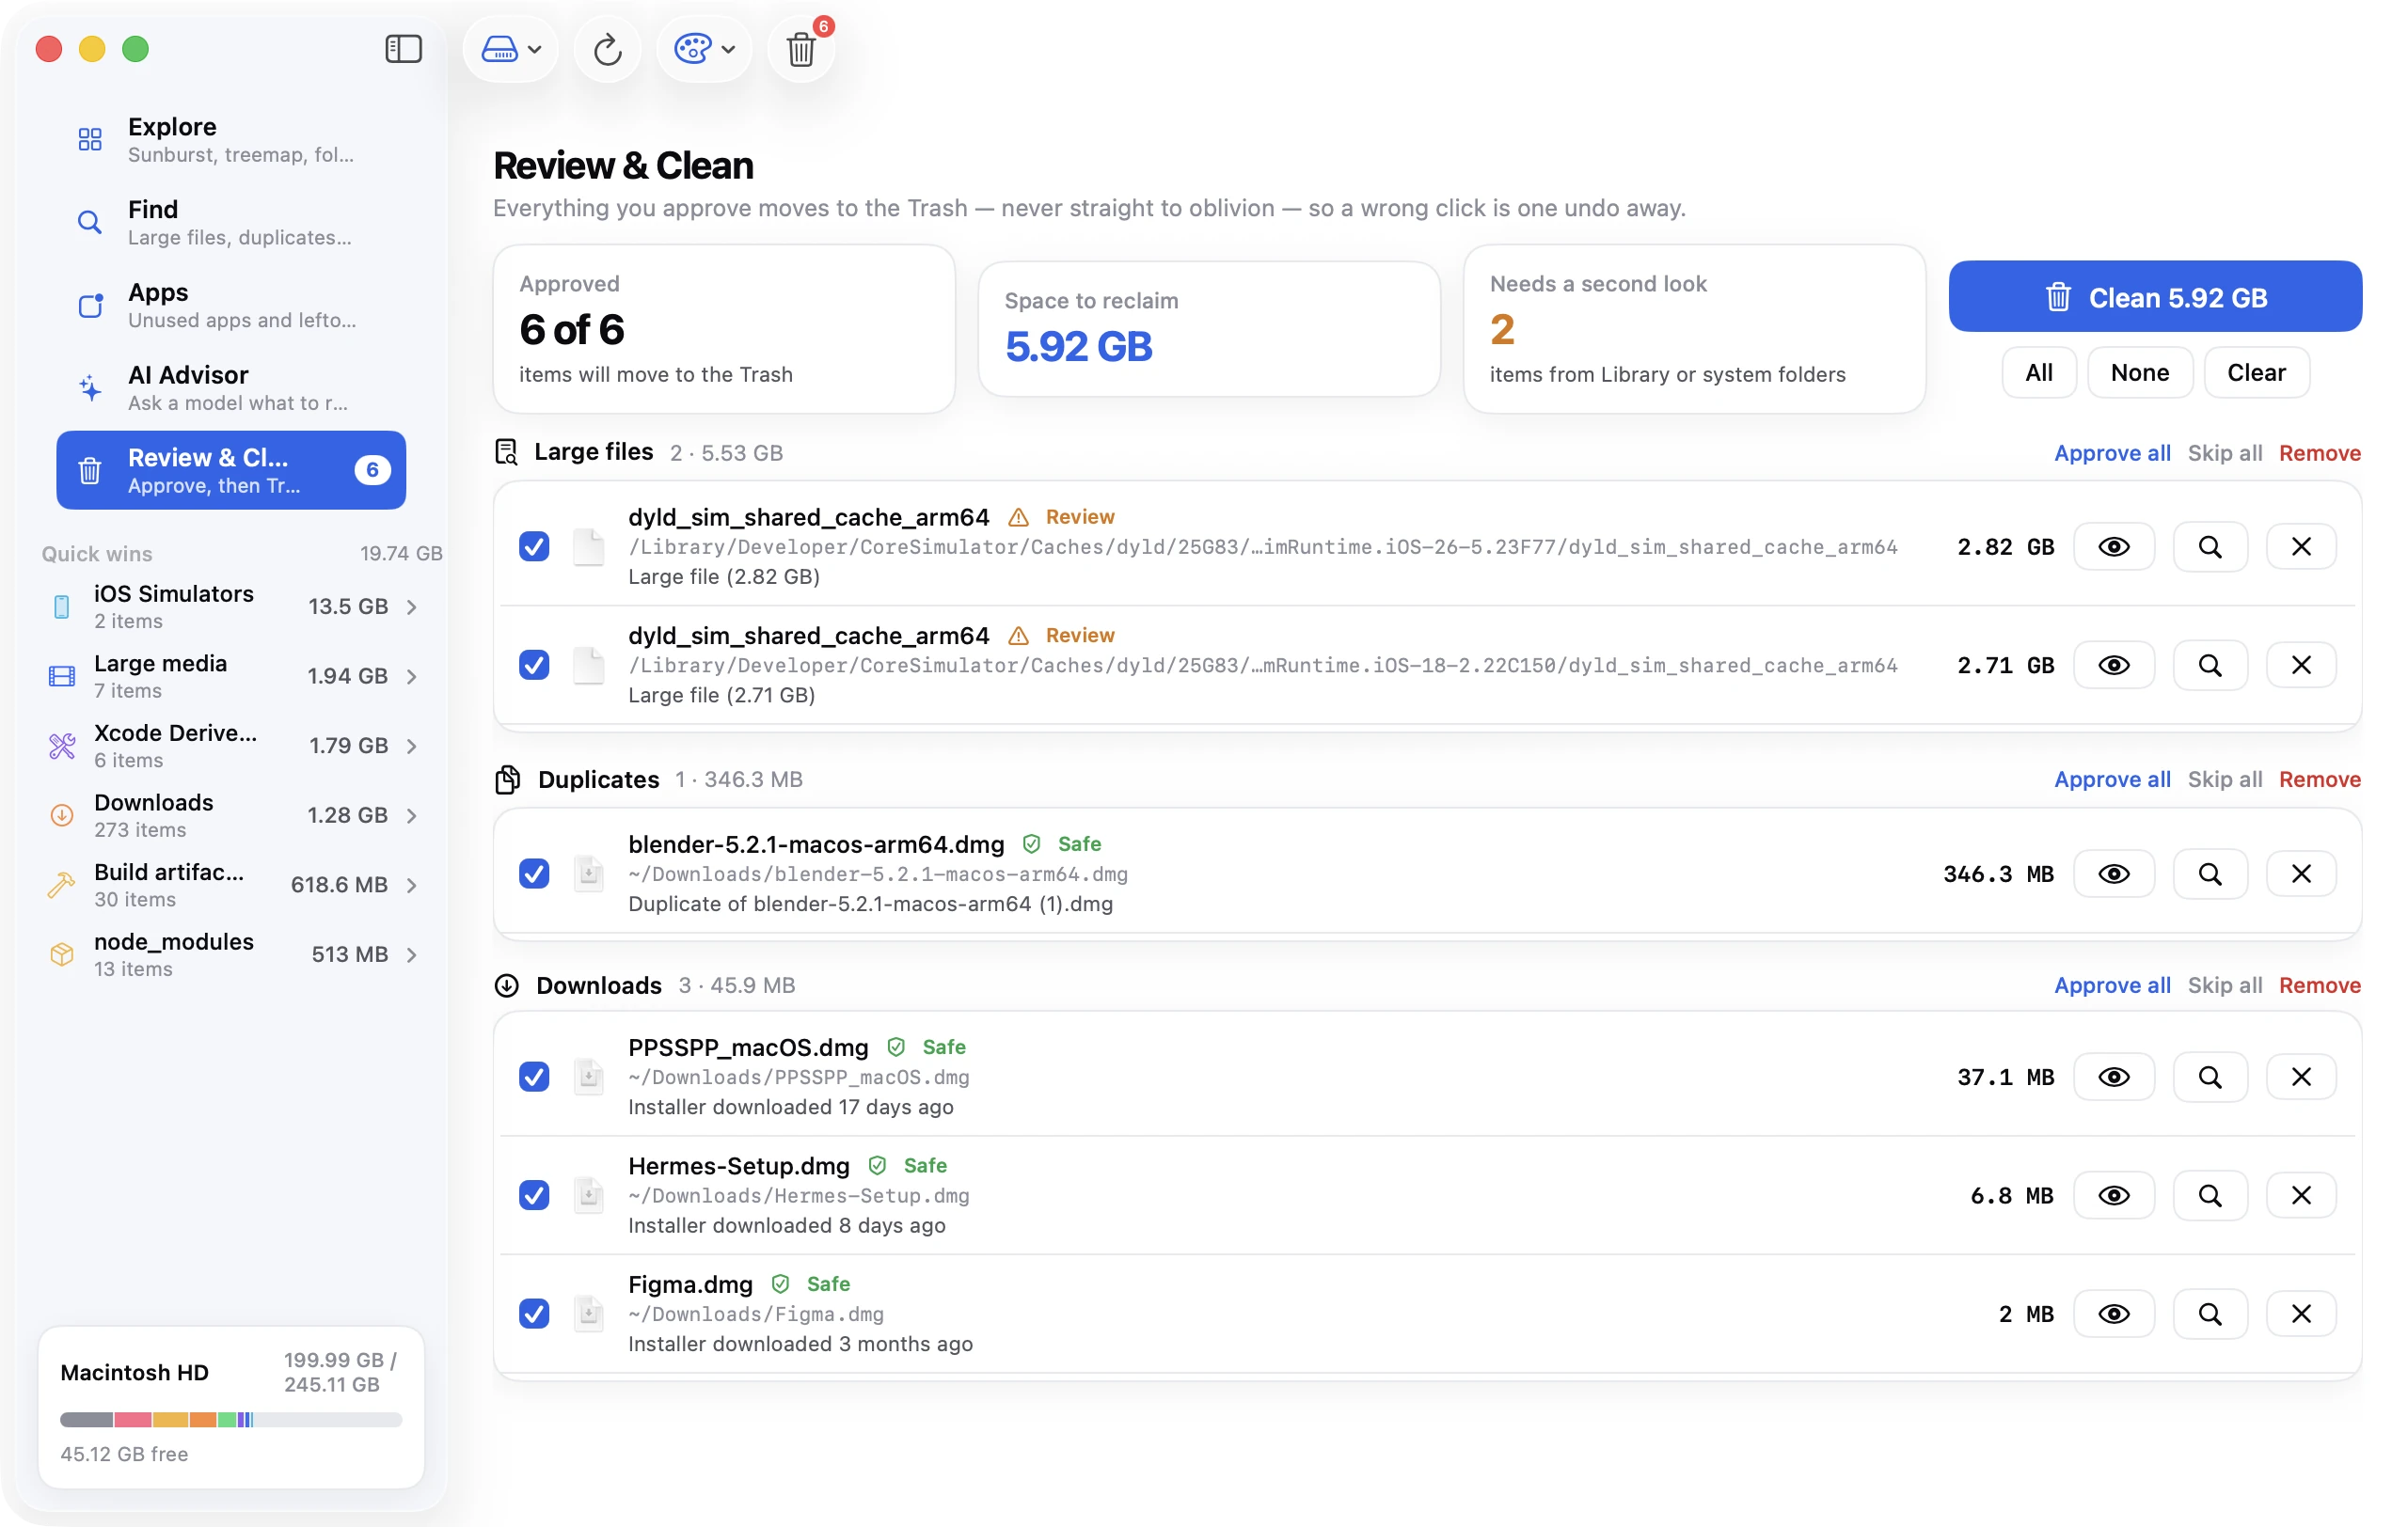Open the color palette theme dropdown
This screenshot has width=2408, height=1527.
pyautogui.click(x=704, y=49)
